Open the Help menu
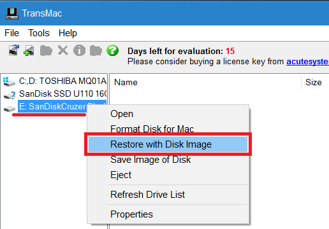Viewport: 329px width, 229px height. point(68,33)
